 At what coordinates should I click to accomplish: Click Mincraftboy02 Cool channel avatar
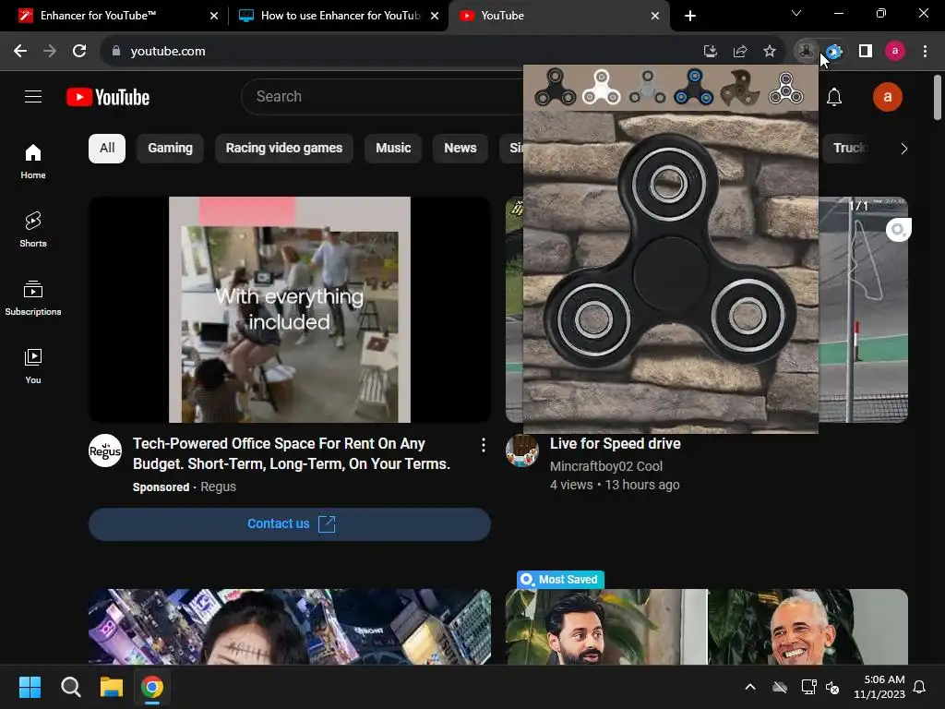point(522,451)
